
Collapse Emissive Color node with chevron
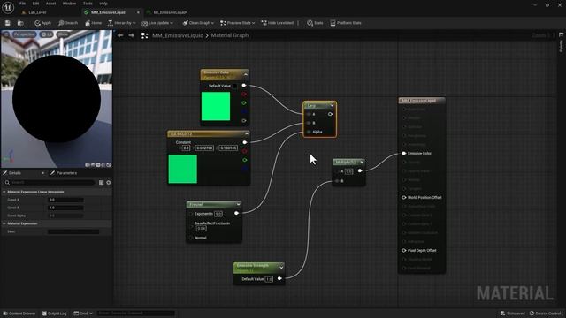click(246, 74)
